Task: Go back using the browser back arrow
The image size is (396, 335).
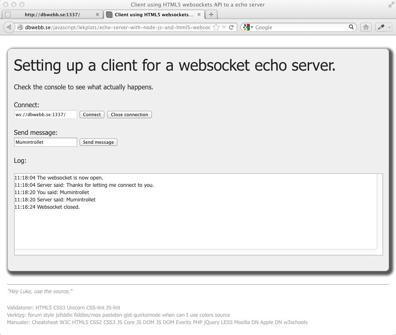Action: tap(9, 27)
